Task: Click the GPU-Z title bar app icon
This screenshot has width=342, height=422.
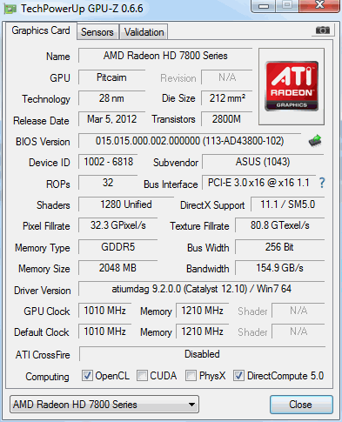Action: (10, 9)
